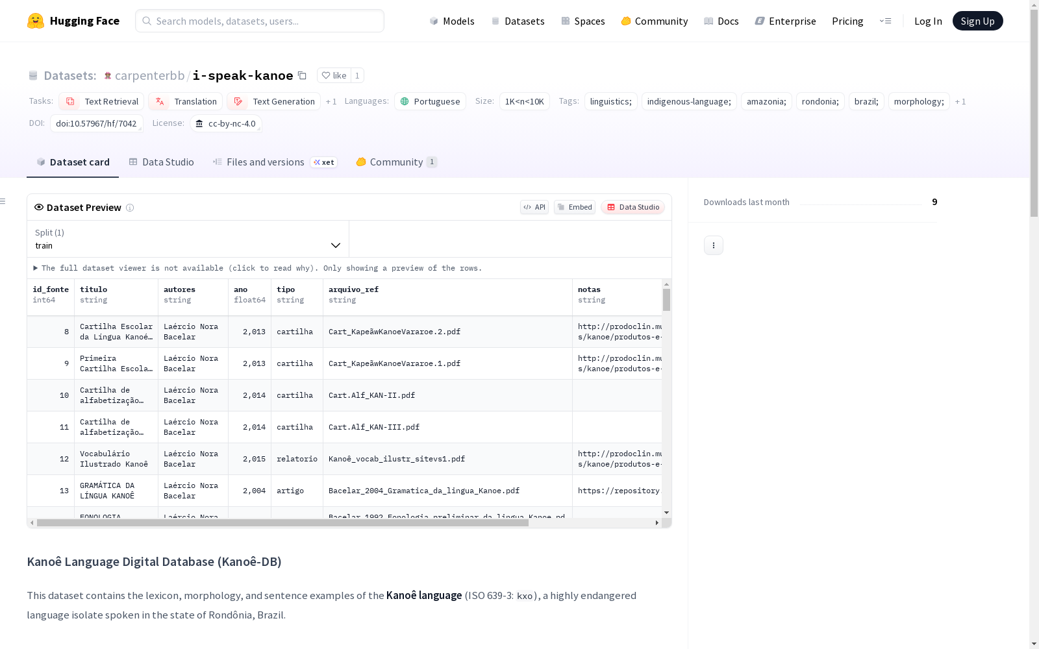Expand the dataset viewer not available notice
Screen dimensions: 1039x649
click(258, 268)
